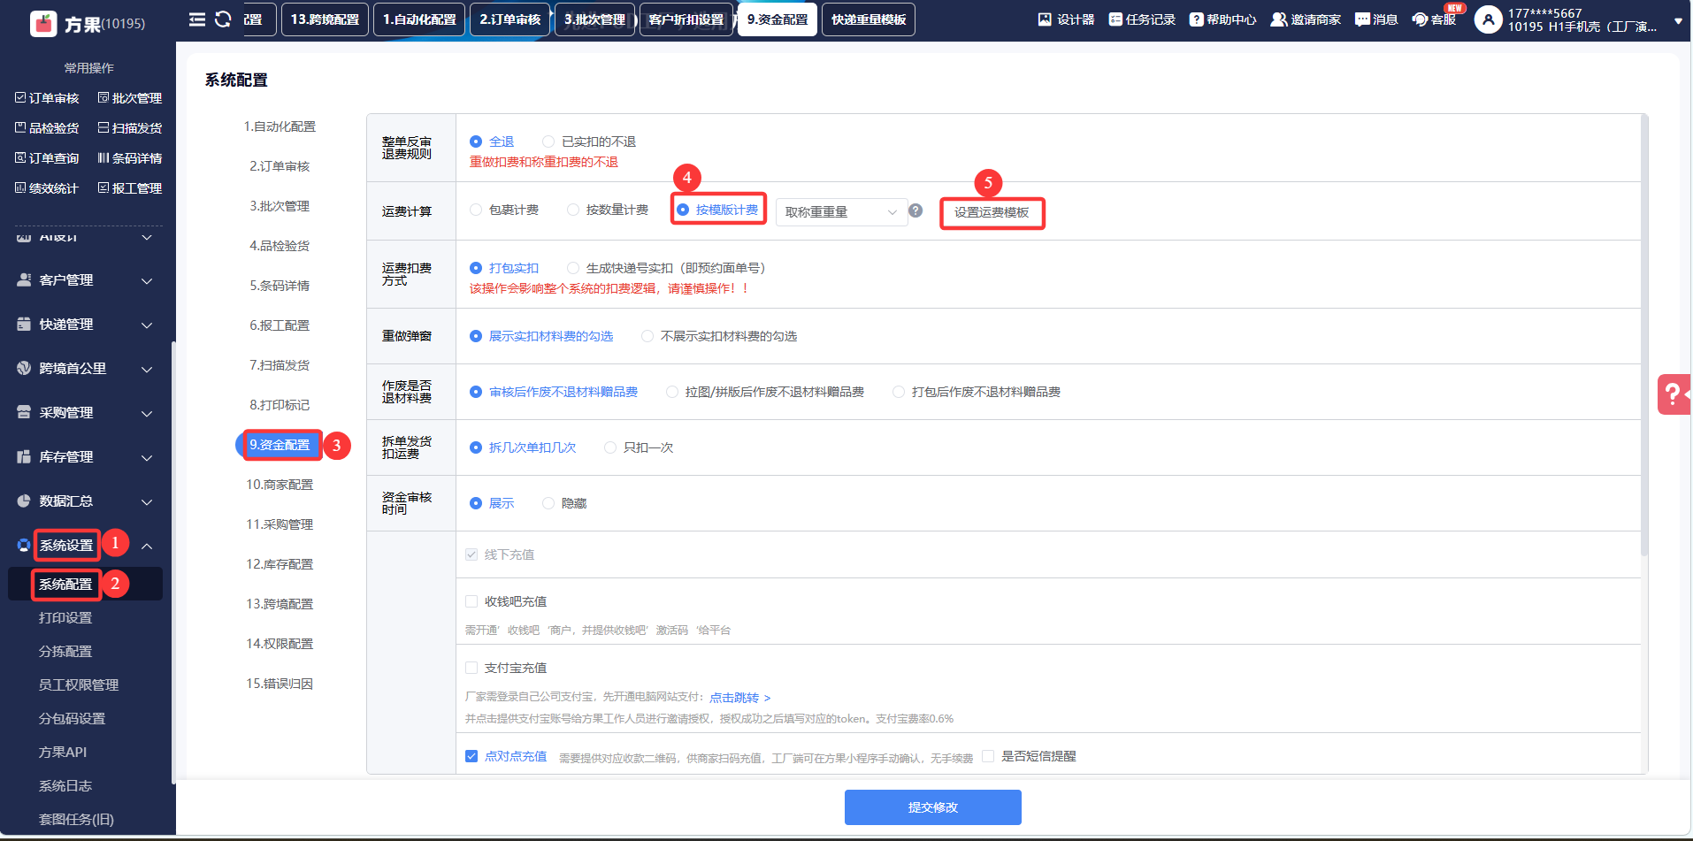Open the 订单查询 shortcut under 常用操作

click(48, 158)
